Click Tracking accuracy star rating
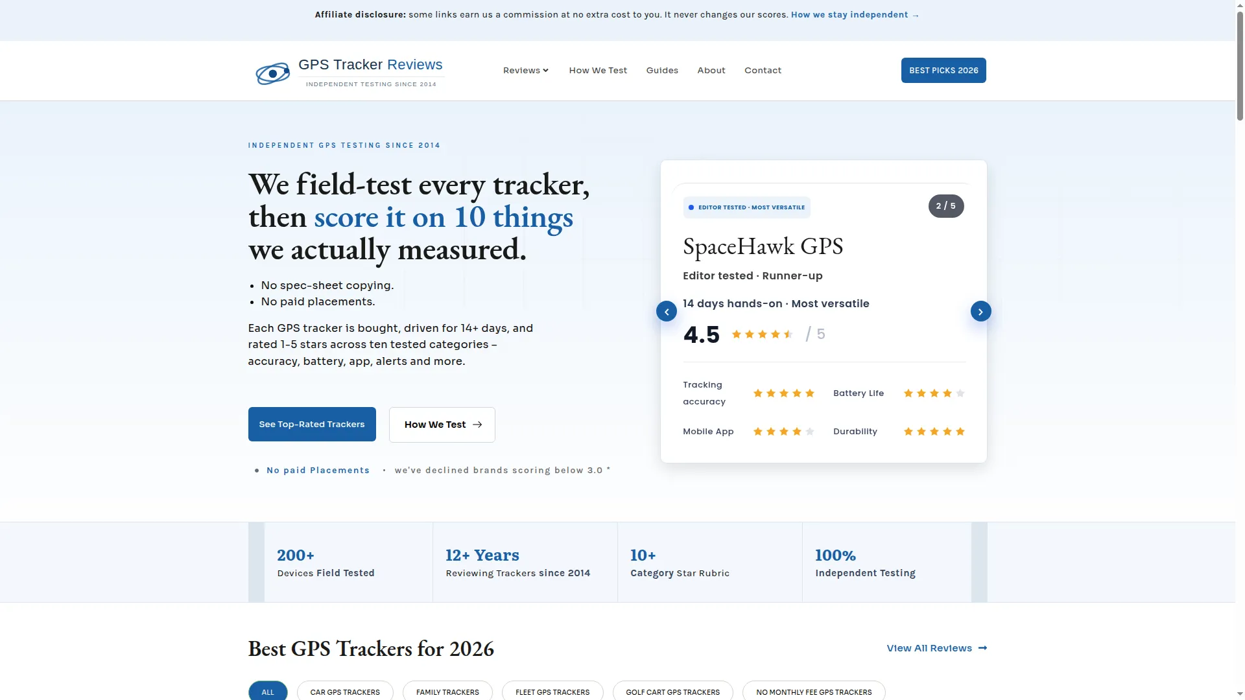 pos(783,393)
